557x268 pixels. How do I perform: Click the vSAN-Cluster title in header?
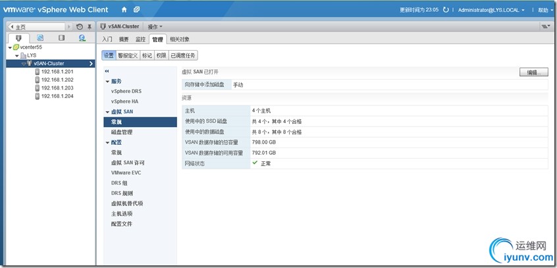(123, 26)
